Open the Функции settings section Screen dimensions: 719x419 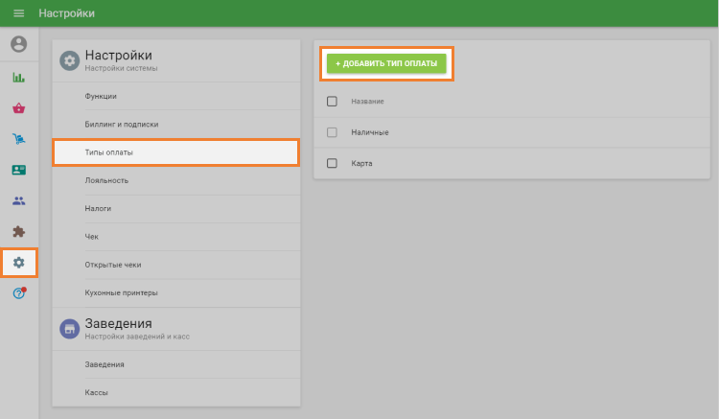(176, 96)
